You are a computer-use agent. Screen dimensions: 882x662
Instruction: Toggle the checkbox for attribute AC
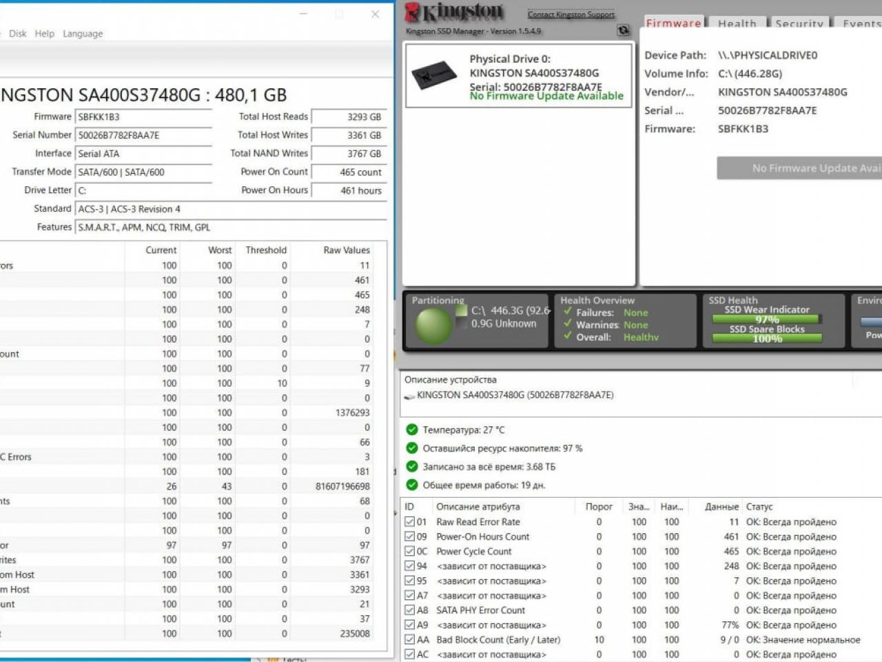coord(409,654)
